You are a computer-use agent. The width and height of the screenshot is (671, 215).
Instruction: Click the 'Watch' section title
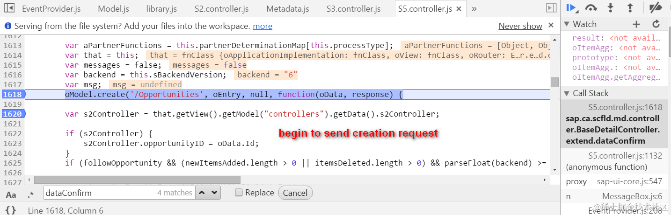pos(585,24)
